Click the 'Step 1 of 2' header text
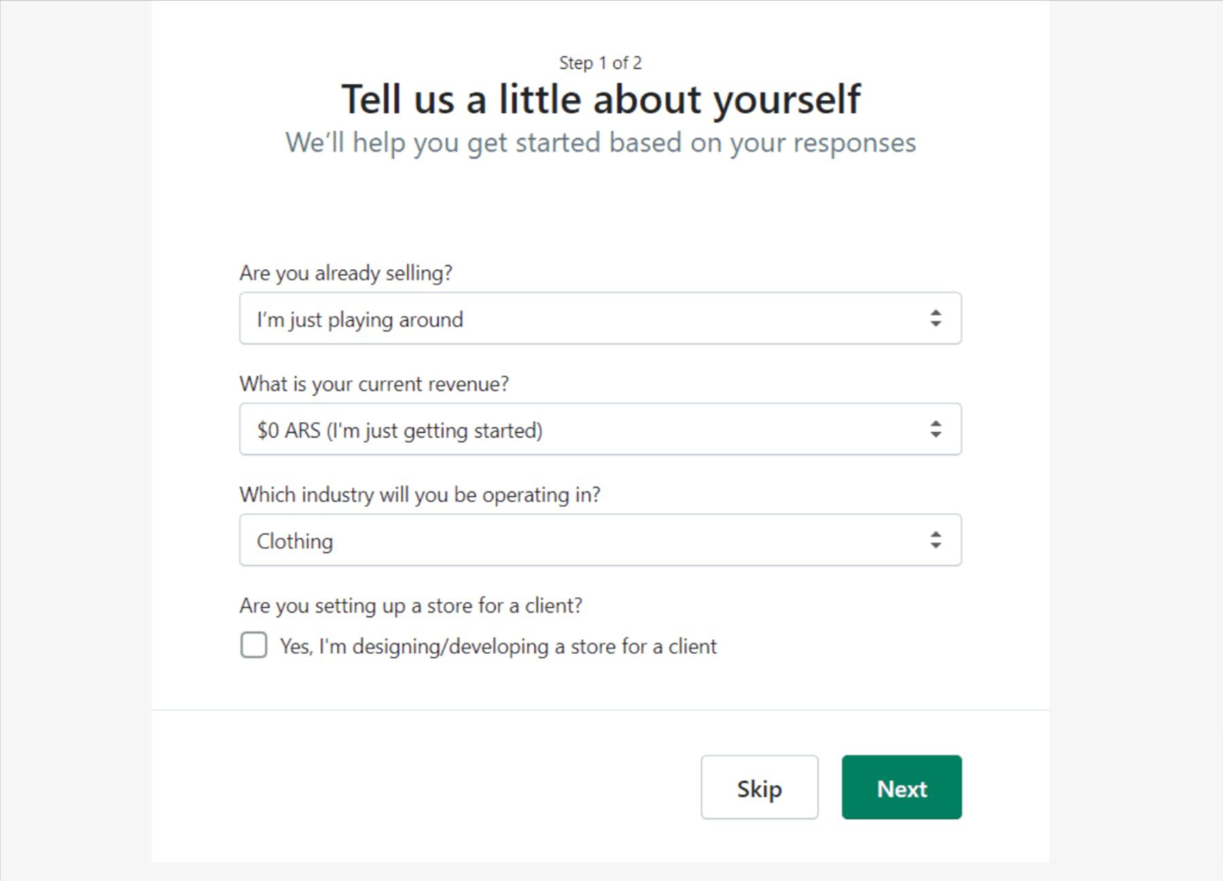 coord(601,62)
